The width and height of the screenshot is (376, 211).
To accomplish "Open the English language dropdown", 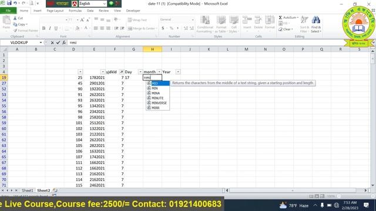I will tap(105, 4).
